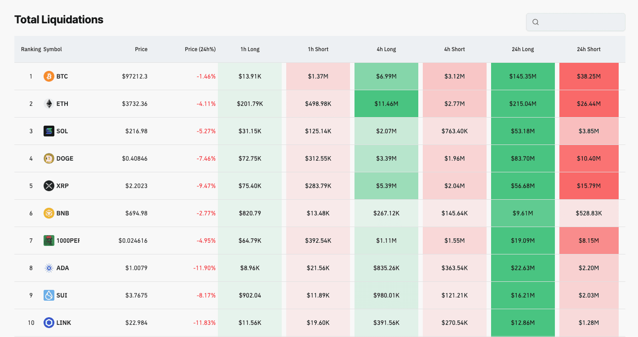
Task: Click the BNB coin icon
Action: click(49, 213)
